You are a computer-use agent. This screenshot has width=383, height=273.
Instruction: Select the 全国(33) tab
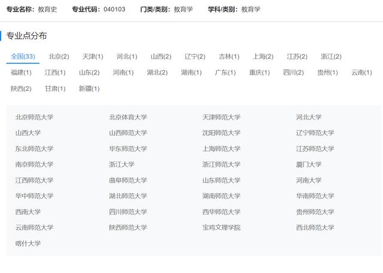(x=23, y=57)
